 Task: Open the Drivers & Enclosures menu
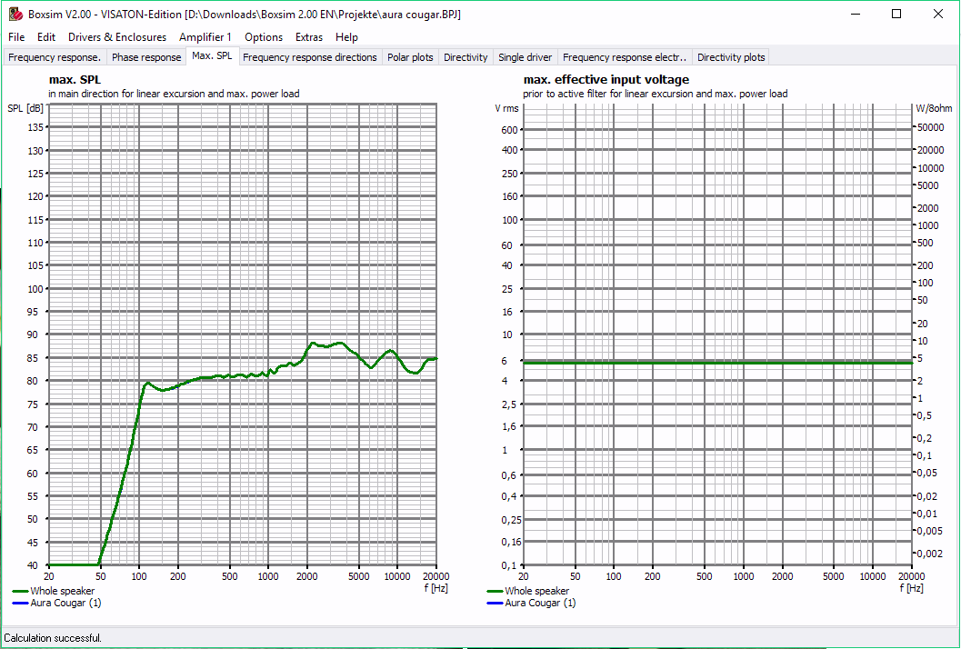116,37
